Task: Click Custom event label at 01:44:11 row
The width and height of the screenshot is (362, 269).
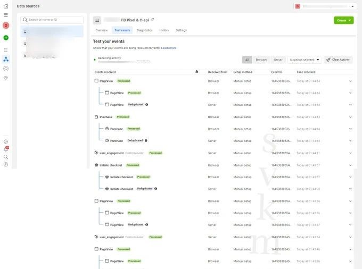Action: (x=134, y=153)
